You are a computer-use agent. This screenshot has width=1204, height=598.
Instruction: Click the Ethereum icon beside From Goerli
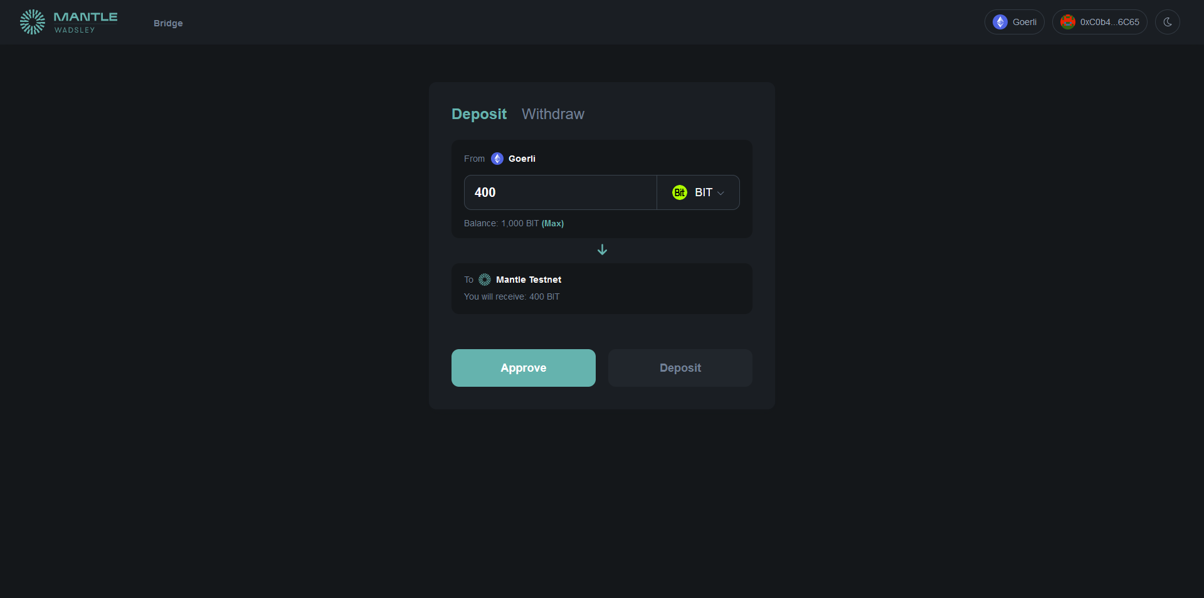click(x=497, y=159)
